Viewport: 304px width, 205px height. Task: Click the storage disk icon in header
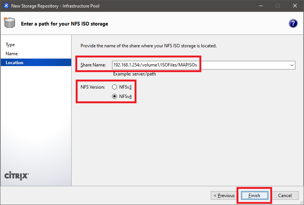[10, 23]
